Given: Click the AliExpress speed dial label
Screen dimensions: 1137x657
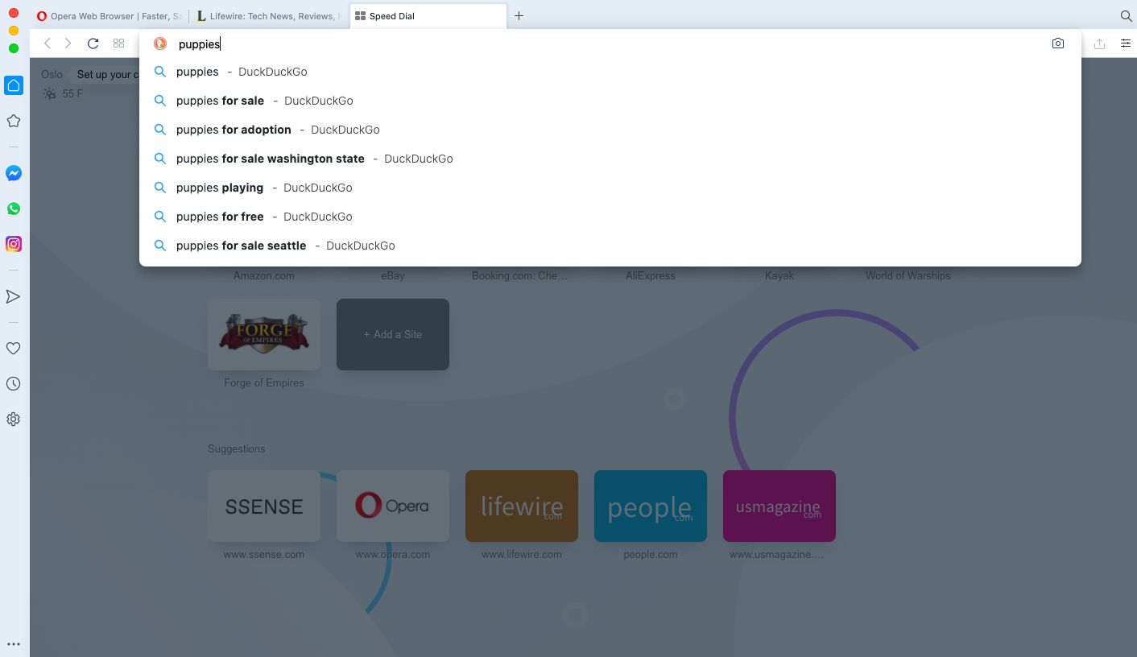Looking at the screenshot, I should pyautogui.click(x=651, y=275).
